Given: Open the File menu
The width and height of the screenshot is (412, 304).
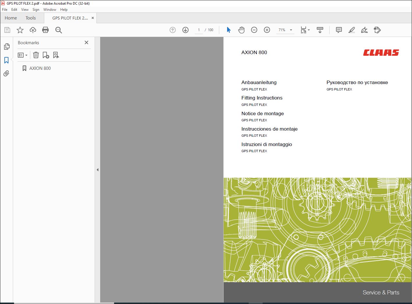Looking at the screenshot, I should 5,10.
